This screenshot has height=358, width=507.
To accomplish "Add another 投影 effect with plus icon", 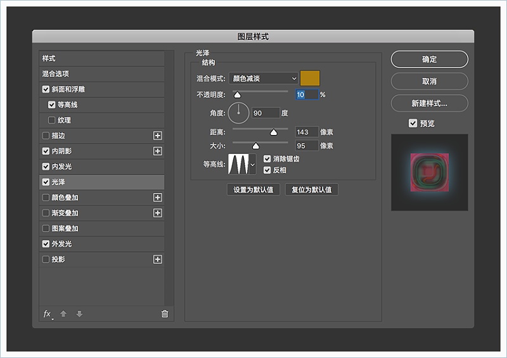I will click(x=158, y=259).
